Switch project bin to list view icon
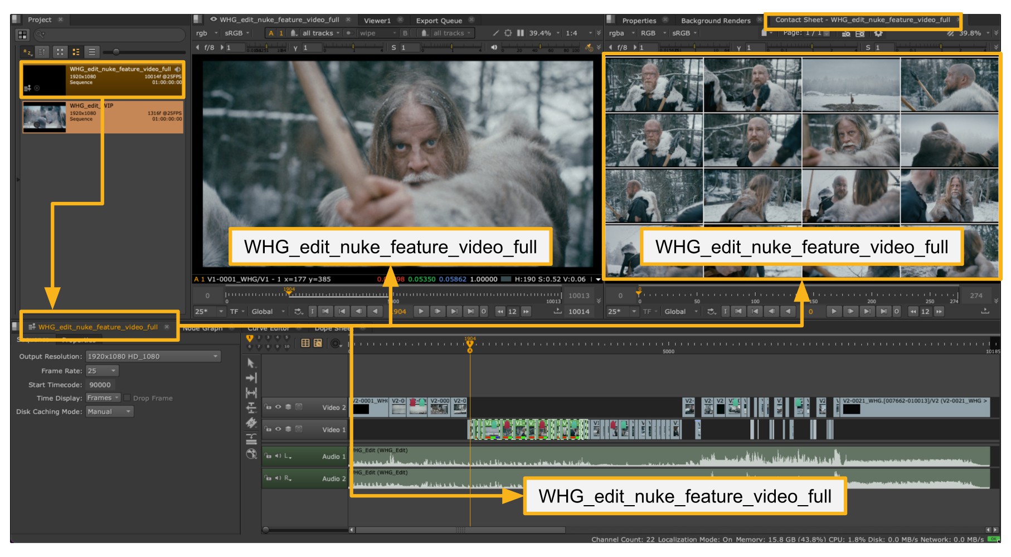The width and height of the screenshot is (1011, 557). pyautogui.click(x=92, y=52)
